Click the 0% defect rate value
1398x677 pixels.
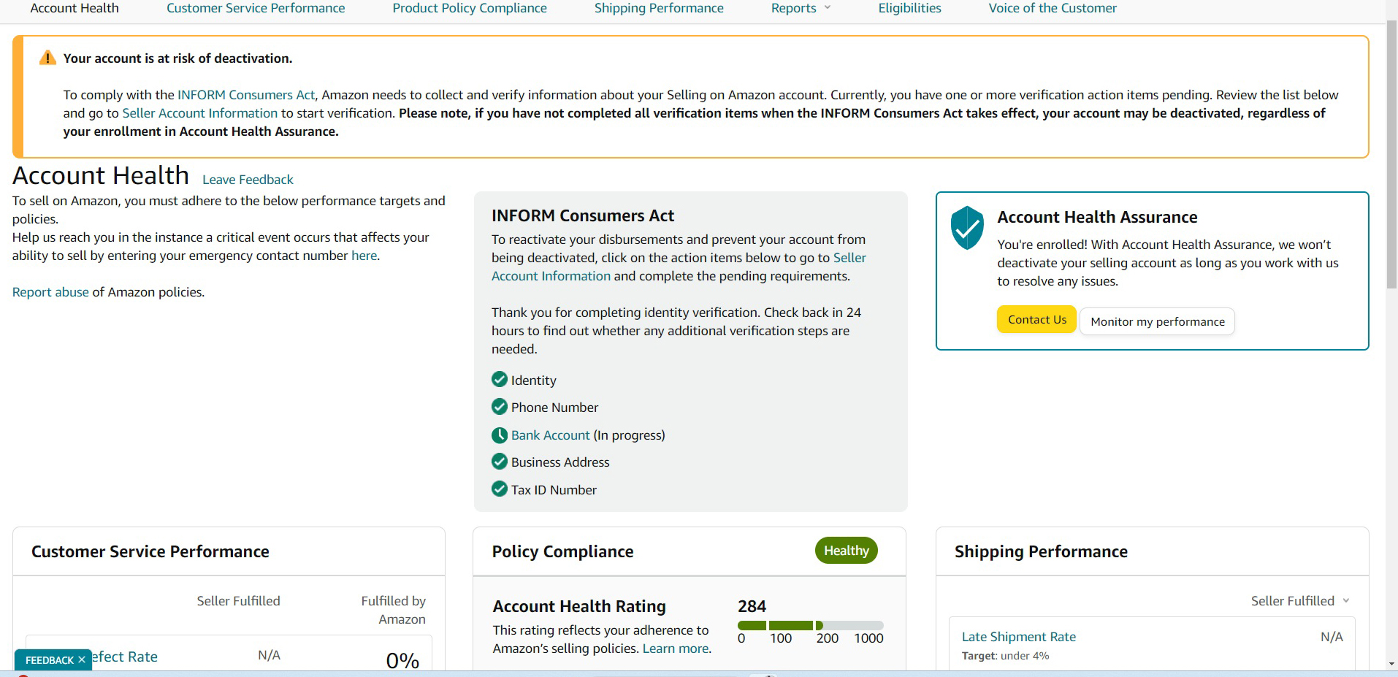[402, 660]
